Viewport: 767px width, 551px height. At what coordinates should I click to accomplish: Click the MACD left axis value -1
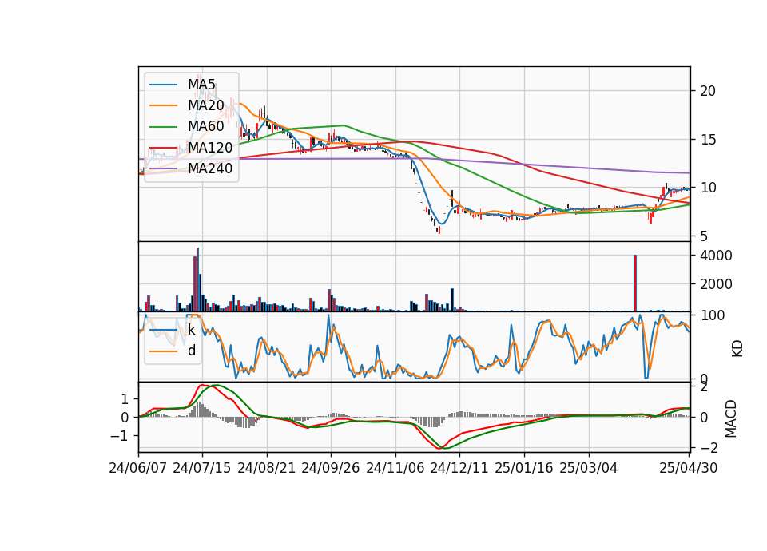[120, 436]
